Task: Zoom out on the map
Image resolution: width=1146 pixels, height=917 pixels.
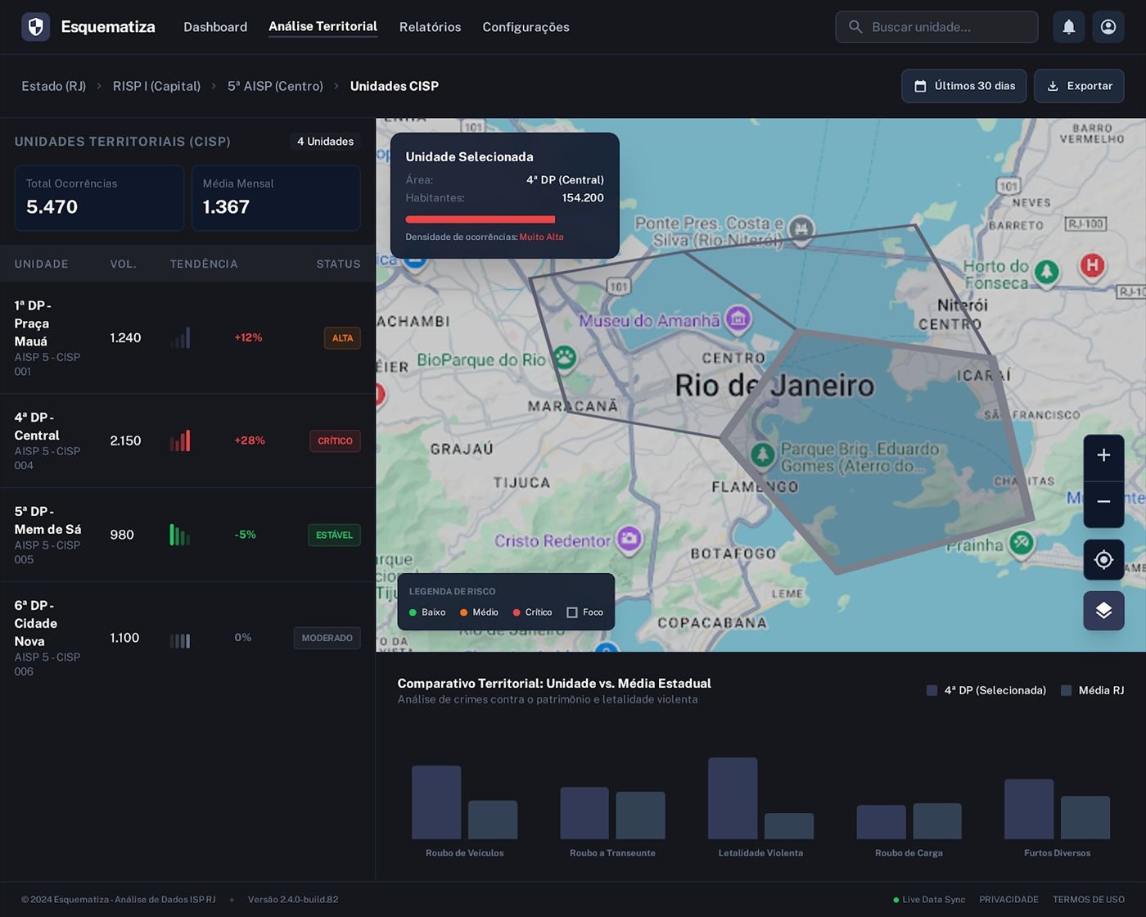Action: (x=1103, y=501)
